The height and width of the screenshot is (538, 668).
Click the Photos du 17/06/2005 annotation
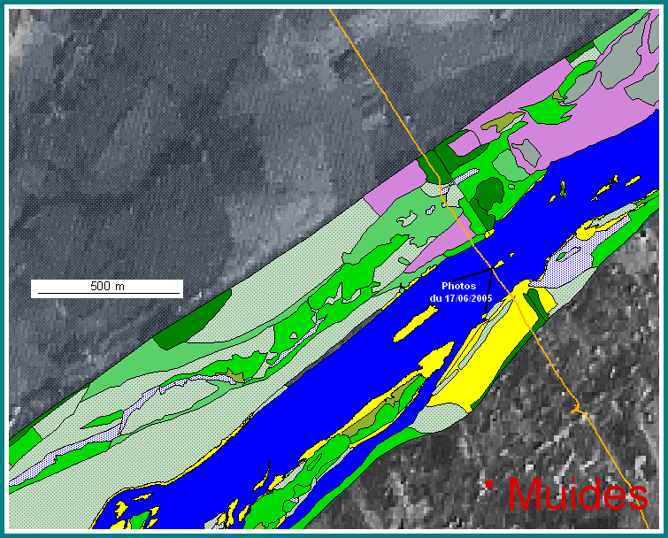[461, 292]
